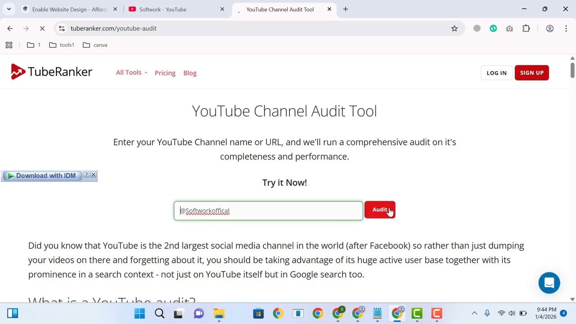Open the Blog link
This screenshot has width=576, height=324.
tap(190, 73)
